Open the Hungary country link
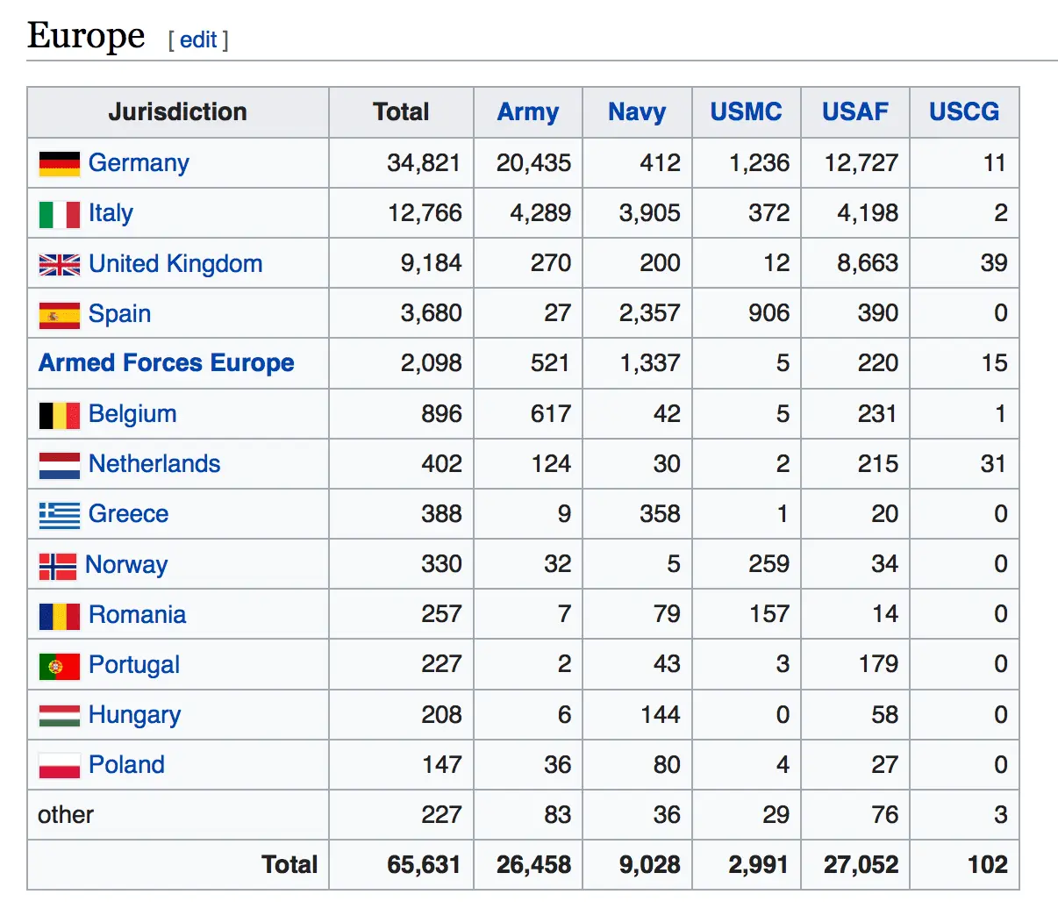 [134, 715]
